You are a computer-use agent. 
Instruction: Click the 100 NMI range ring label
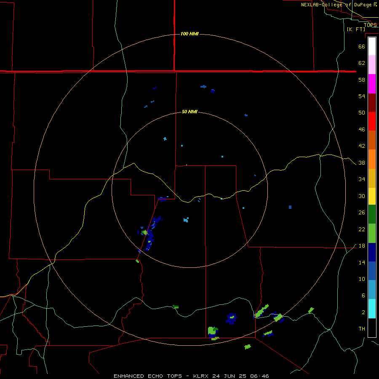189,34
